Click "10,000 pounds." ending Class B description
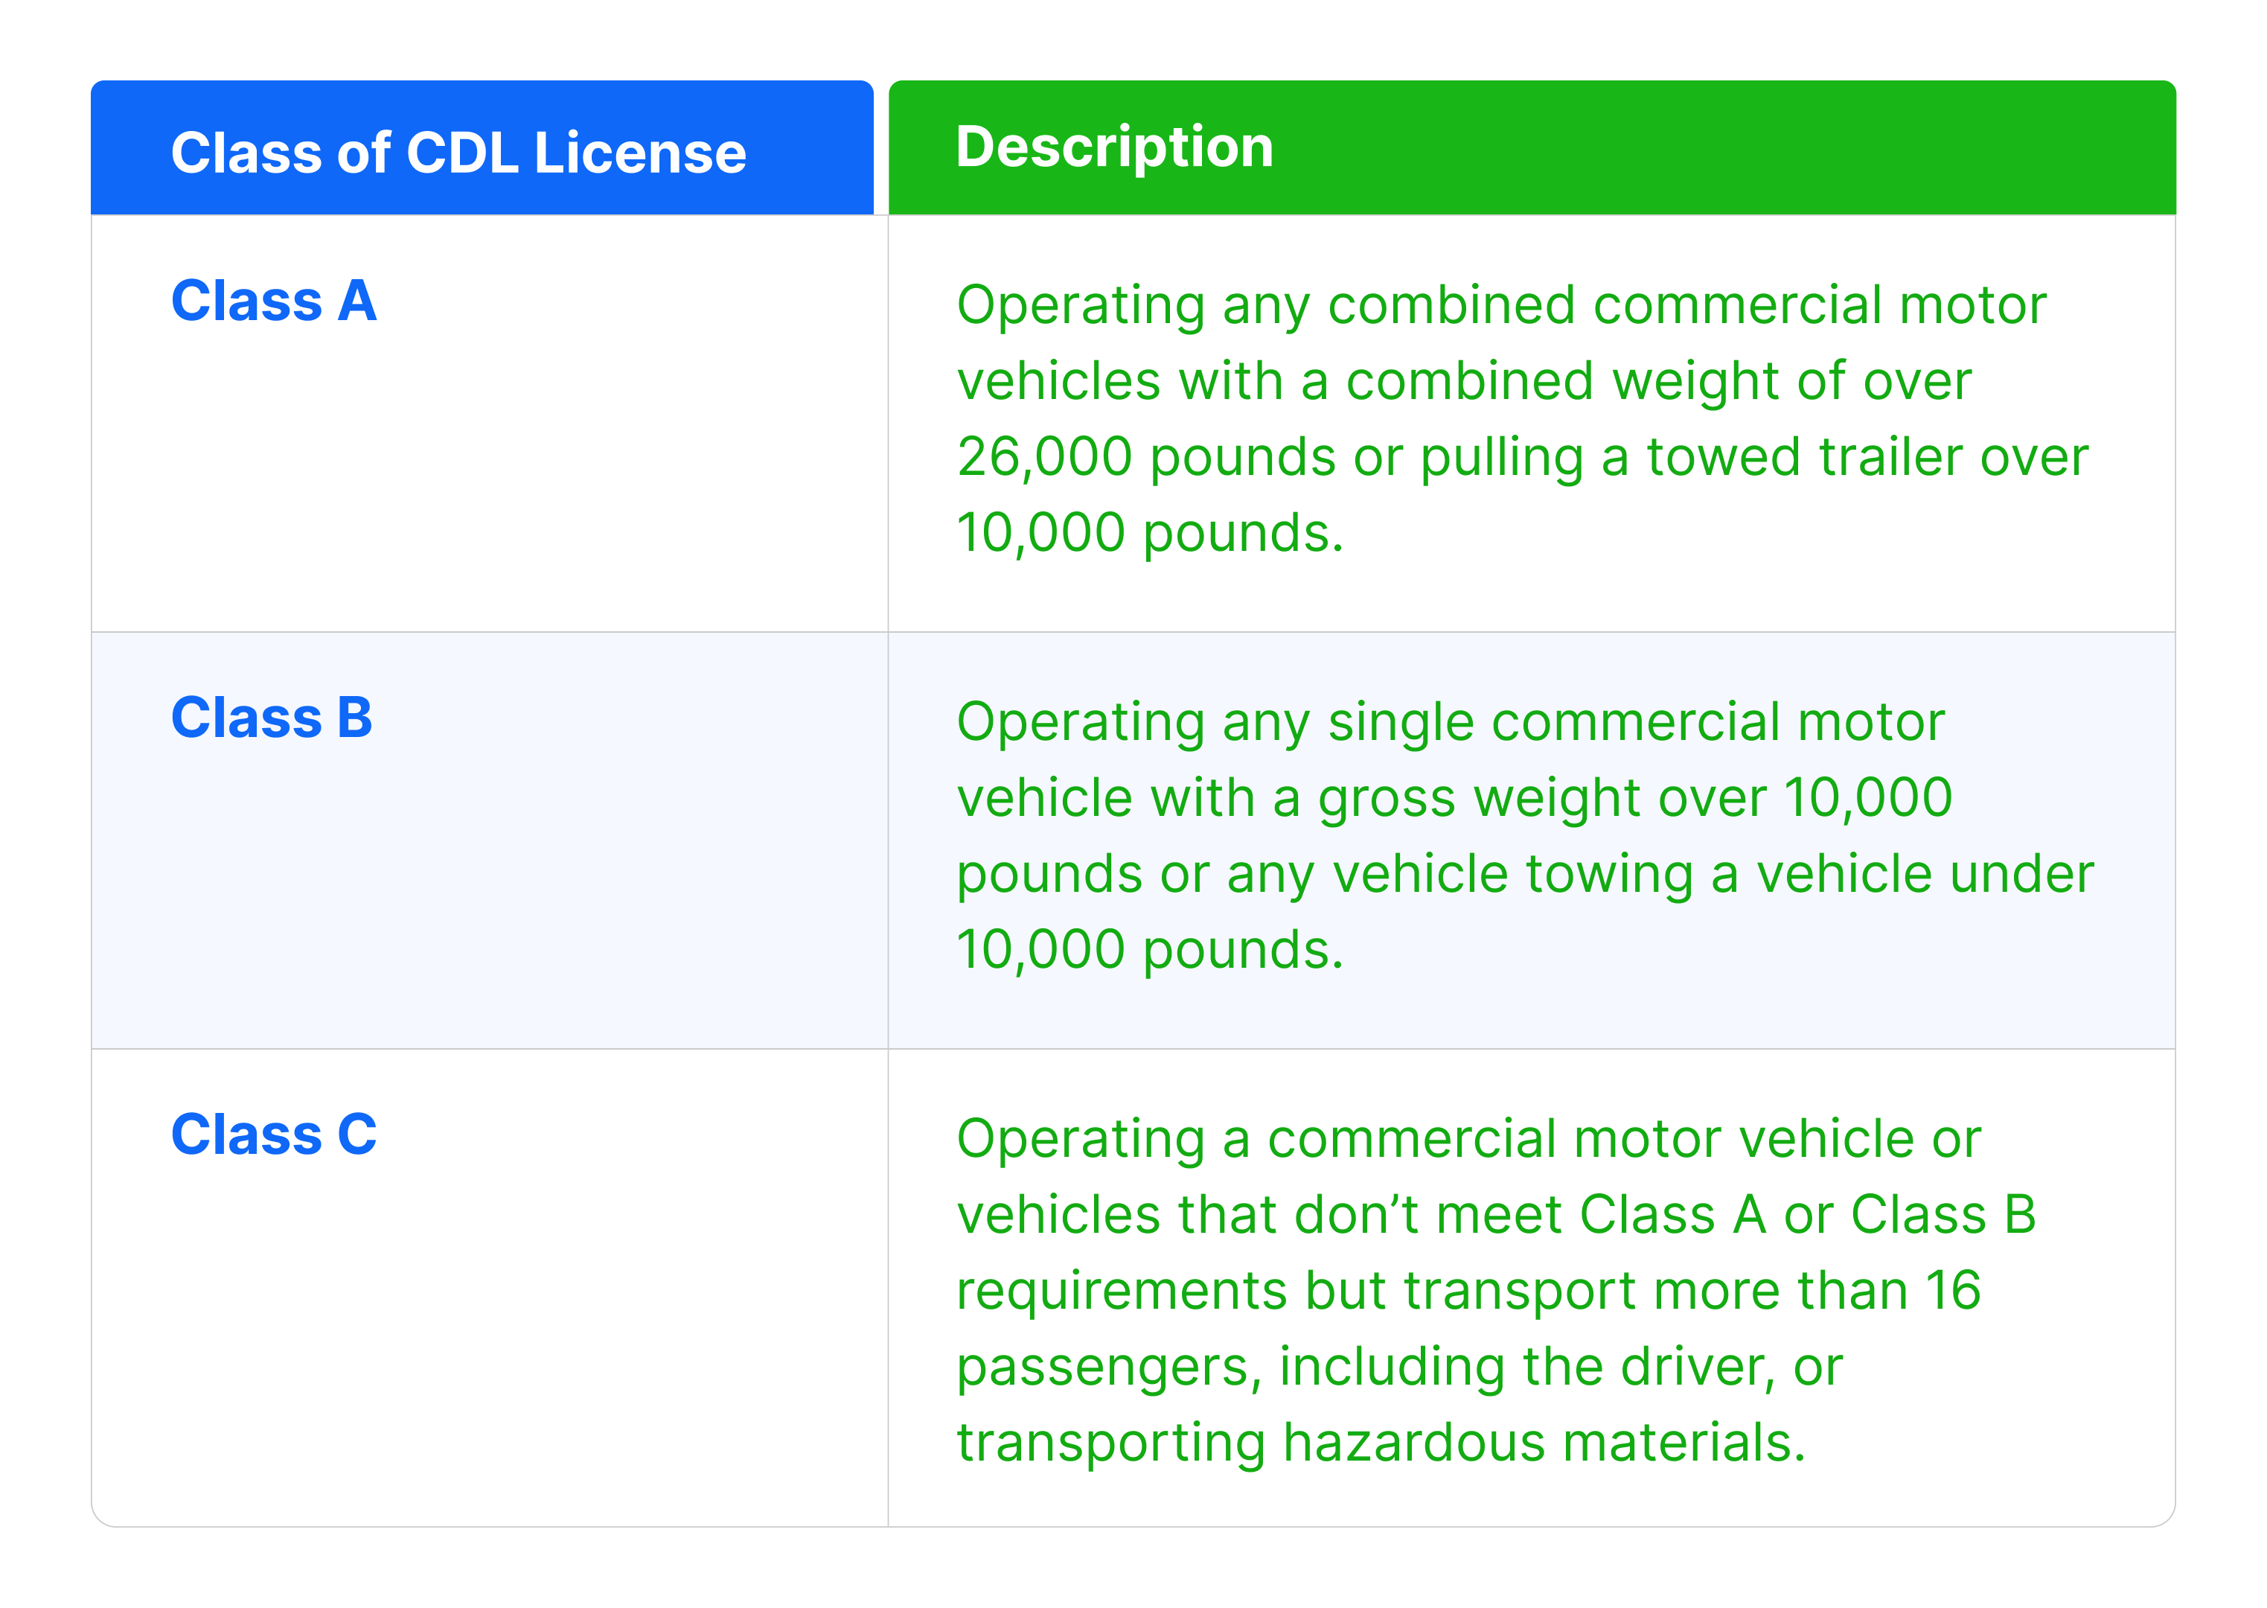The height and width of the screenshot is (1608, 2267). (1149, 950)
